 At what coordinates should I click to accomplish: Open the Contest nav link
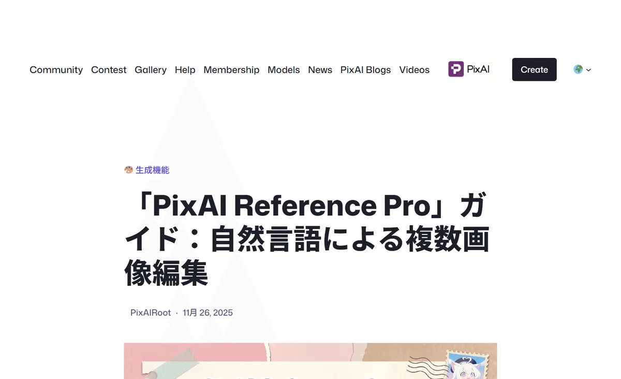(x=109, y=70)
